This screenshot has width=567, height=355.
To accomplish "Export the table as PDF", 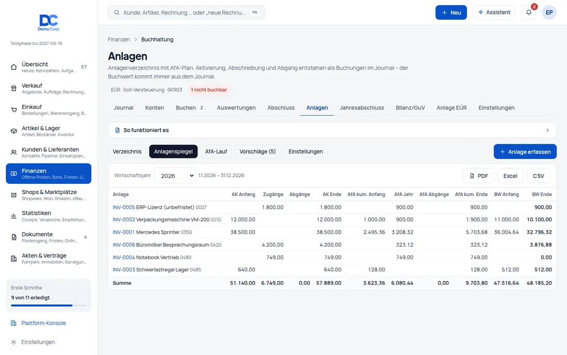I will pyautogui.click(x=478, y=176).
